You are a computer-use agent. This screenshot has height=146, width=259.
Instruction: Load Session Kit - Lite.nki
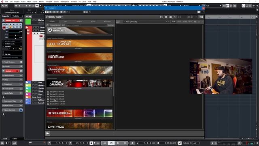pyautogui.click(x=57, y=99)
